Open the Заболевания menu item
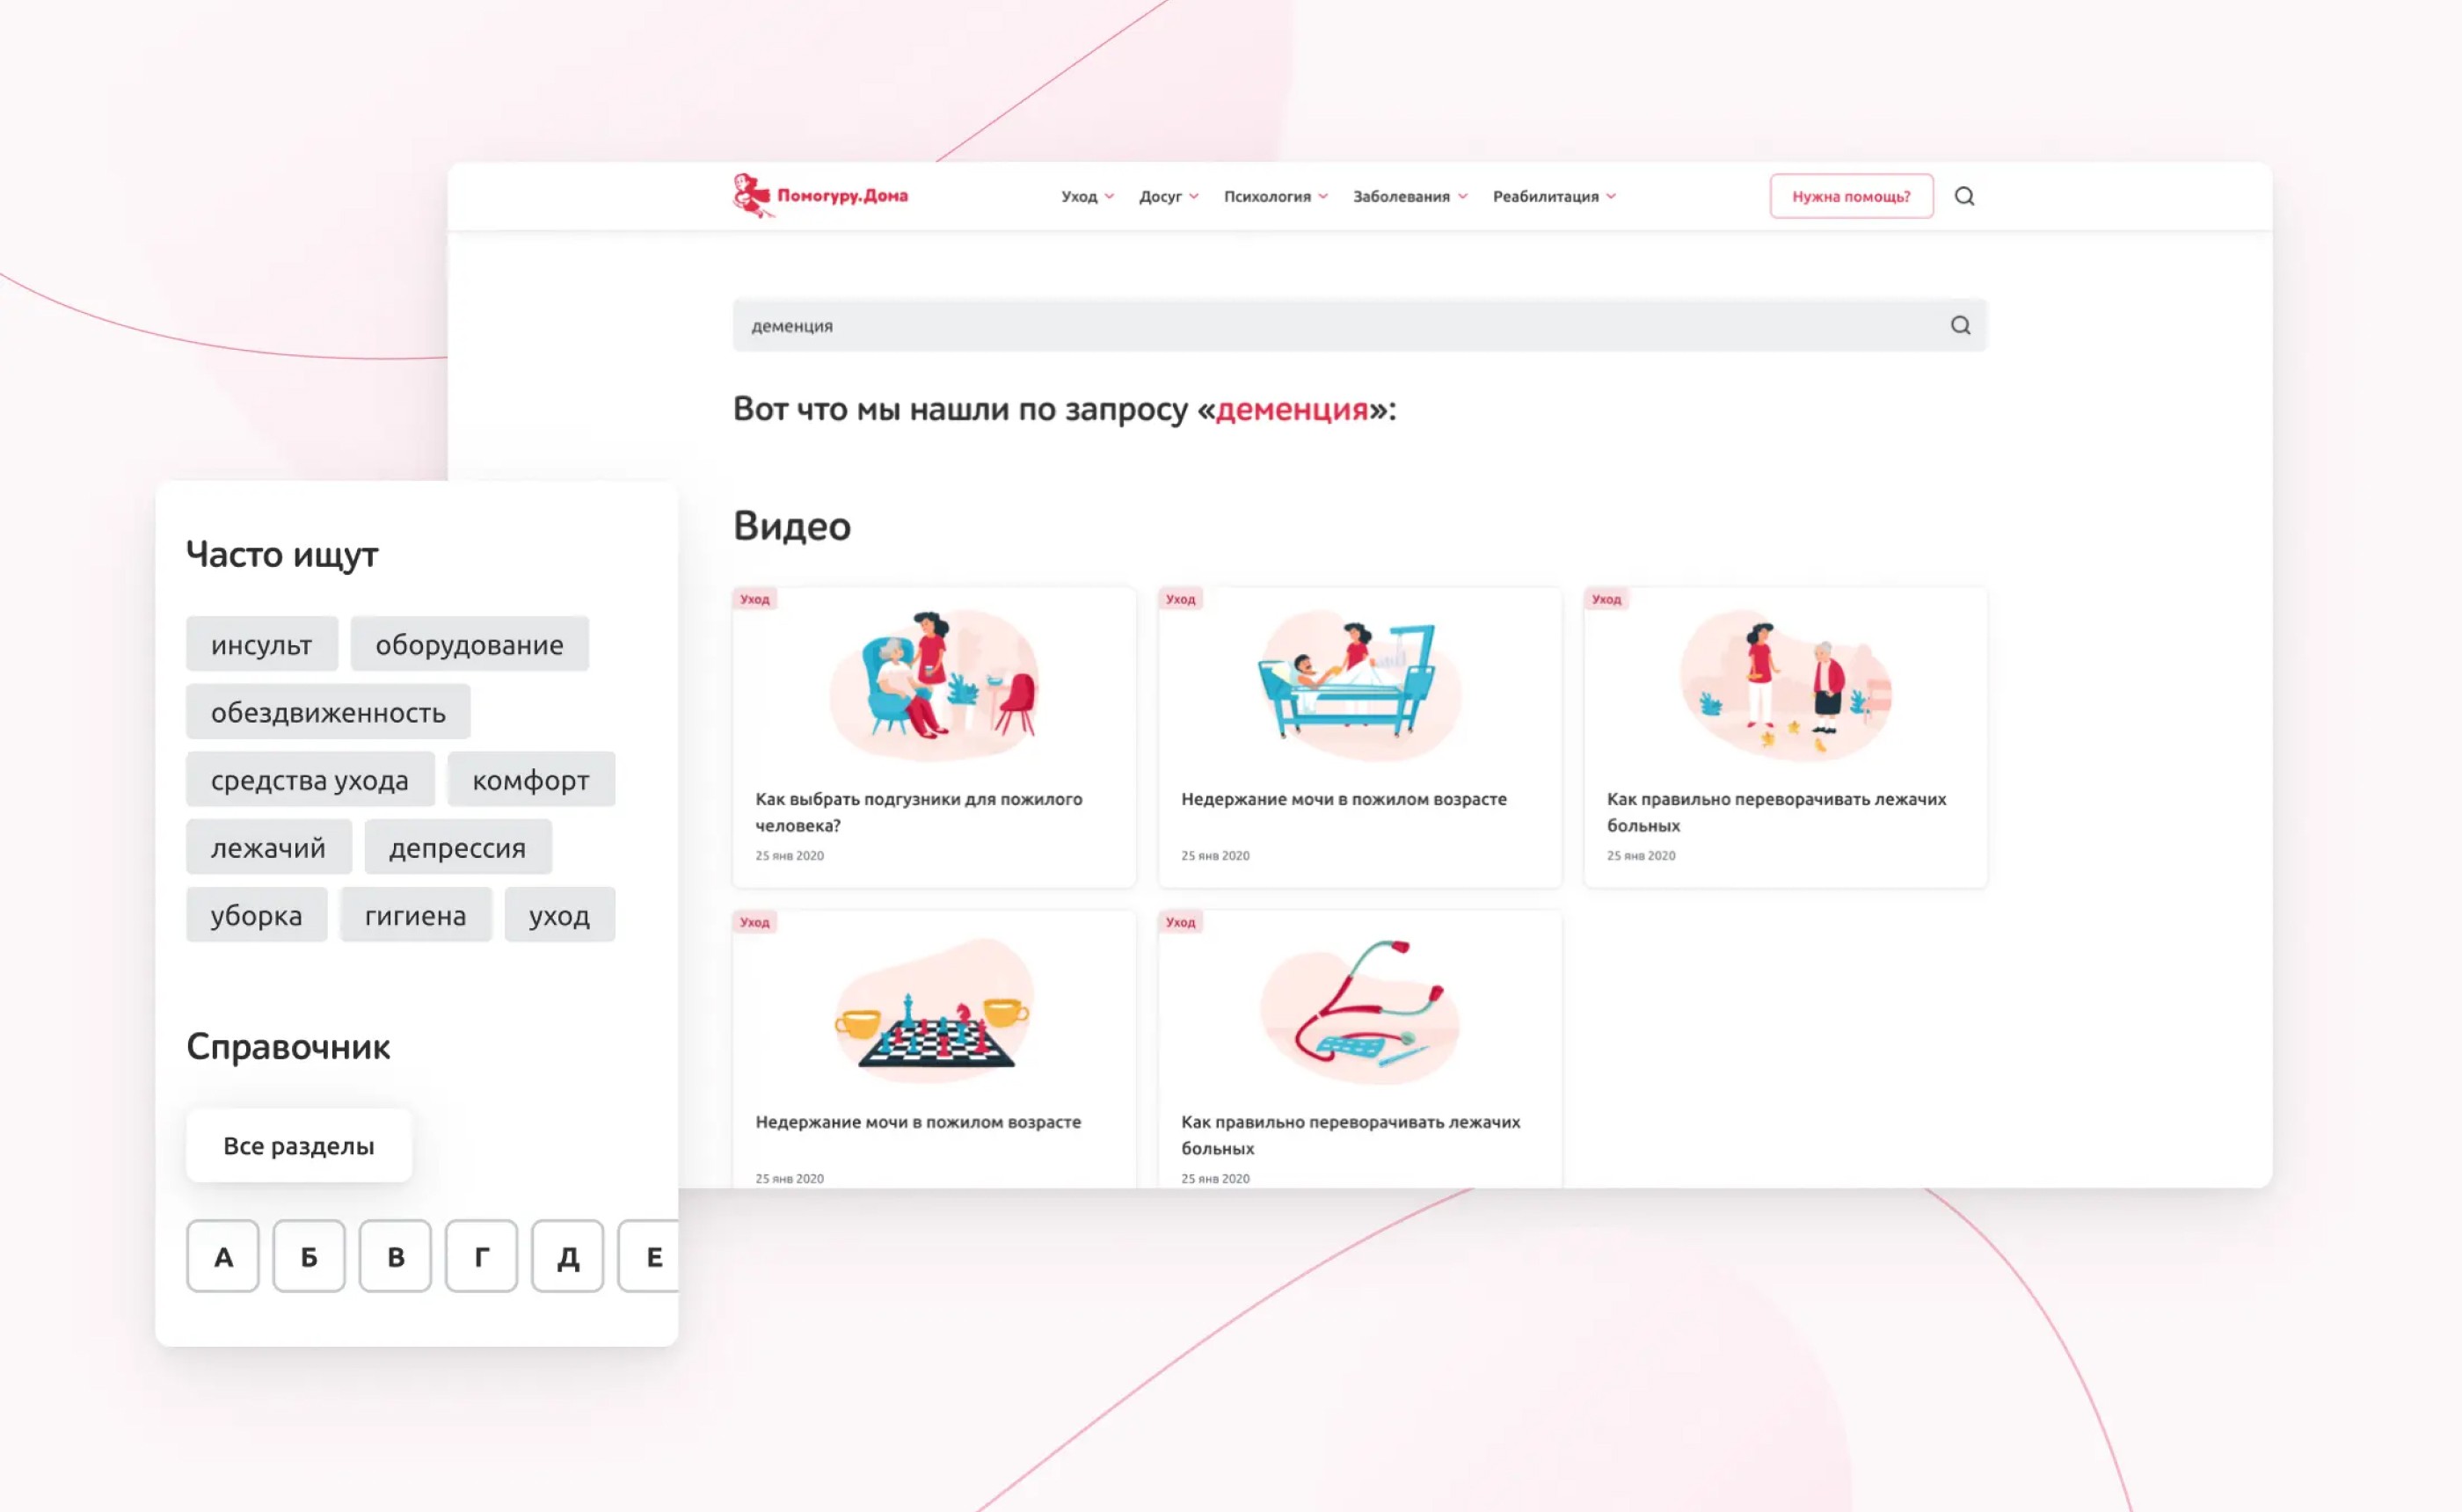Screen dimensions: 2462x1512 click(x=1401, y=196)
